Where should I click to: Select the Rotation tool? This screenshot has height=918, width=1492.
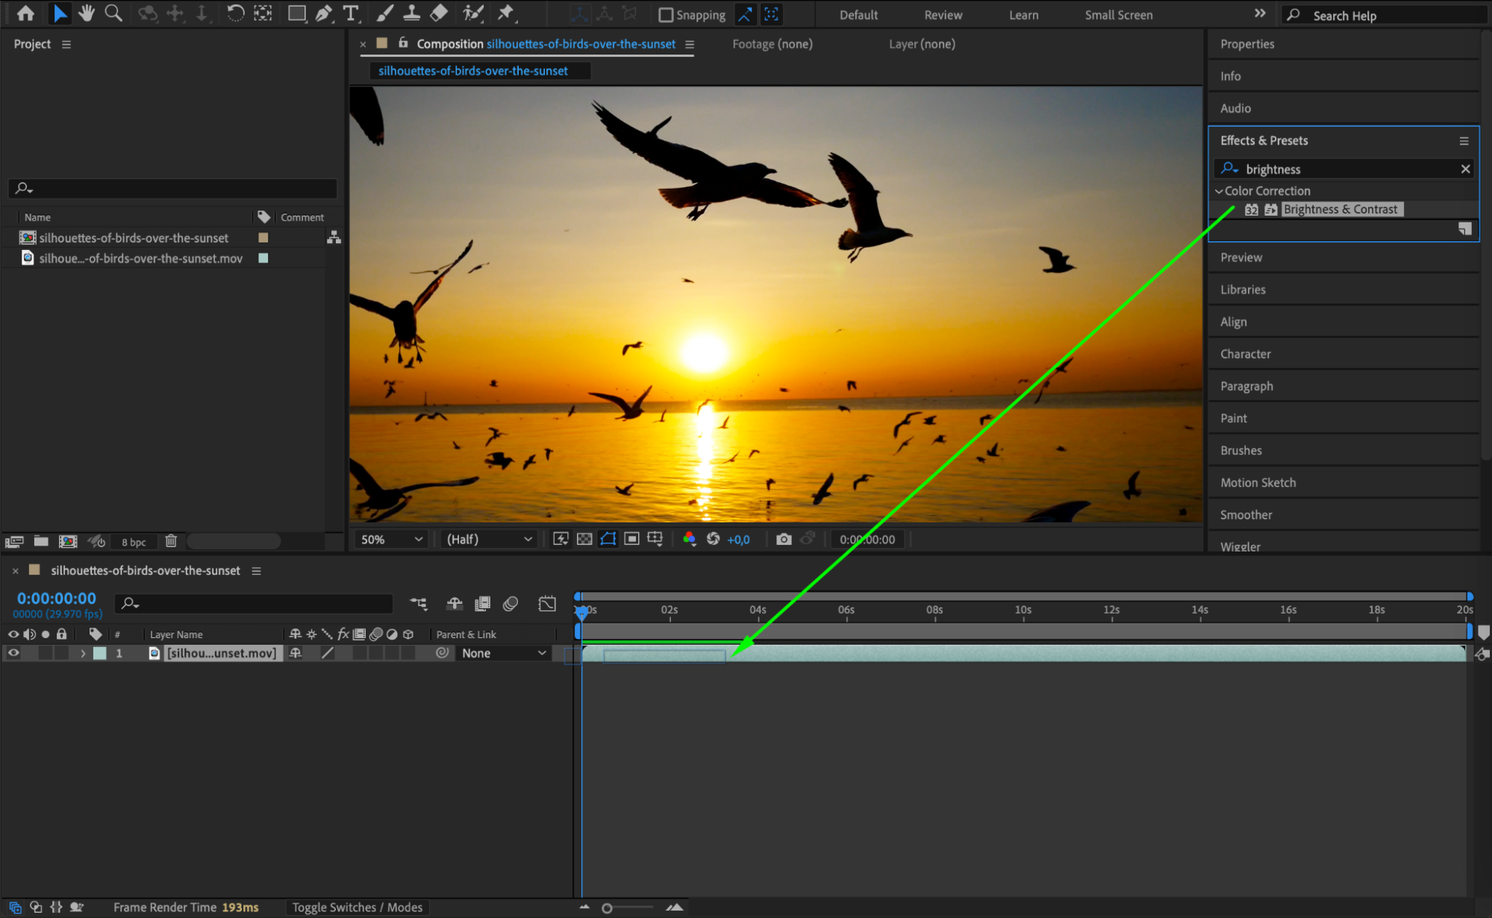(x=234, y=13)
